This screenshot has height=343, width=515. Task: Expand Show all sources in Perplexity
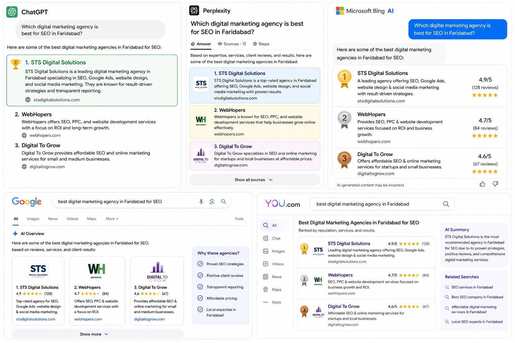click(x=254, y=180)
